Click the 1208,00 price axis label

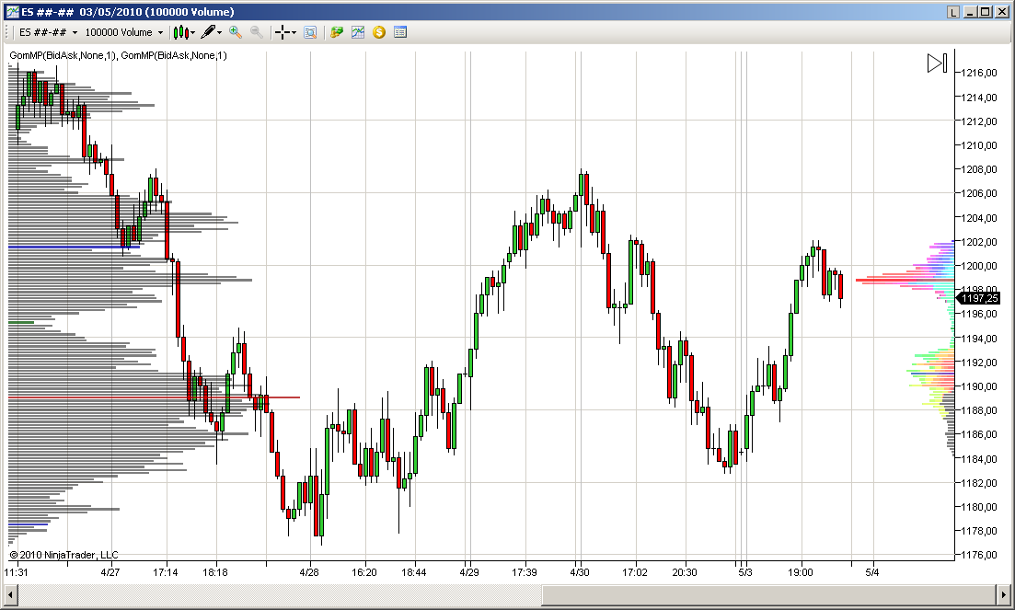coord(979,169)
